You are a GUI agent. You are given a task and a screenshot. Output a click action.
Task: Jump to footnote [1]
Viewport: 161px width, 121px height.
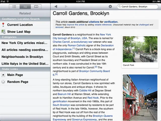(x=74, y=49)
